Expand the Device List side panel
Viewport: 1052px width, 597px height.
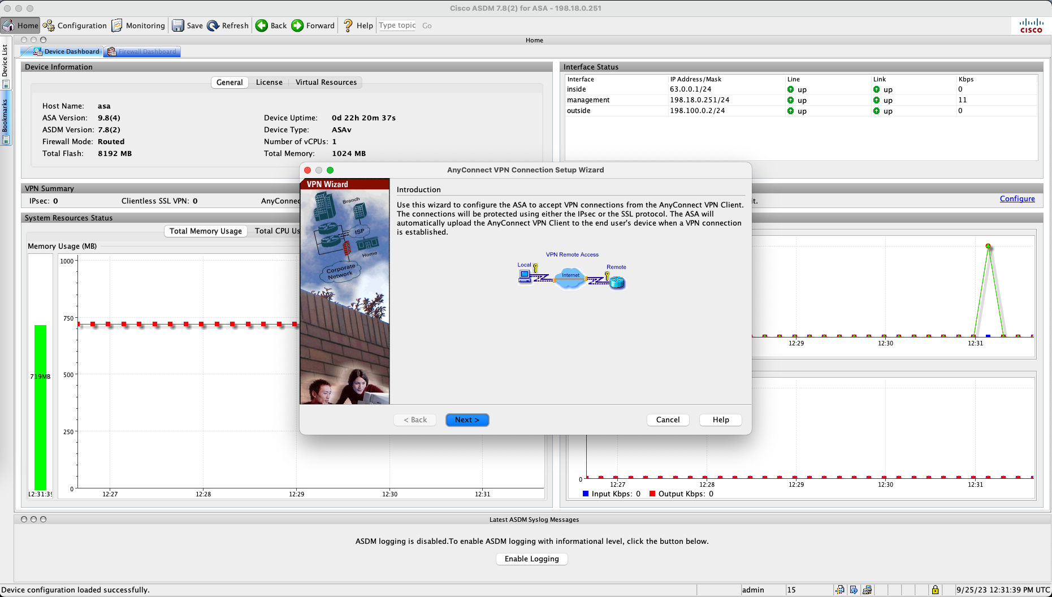(x=5, y=61)
